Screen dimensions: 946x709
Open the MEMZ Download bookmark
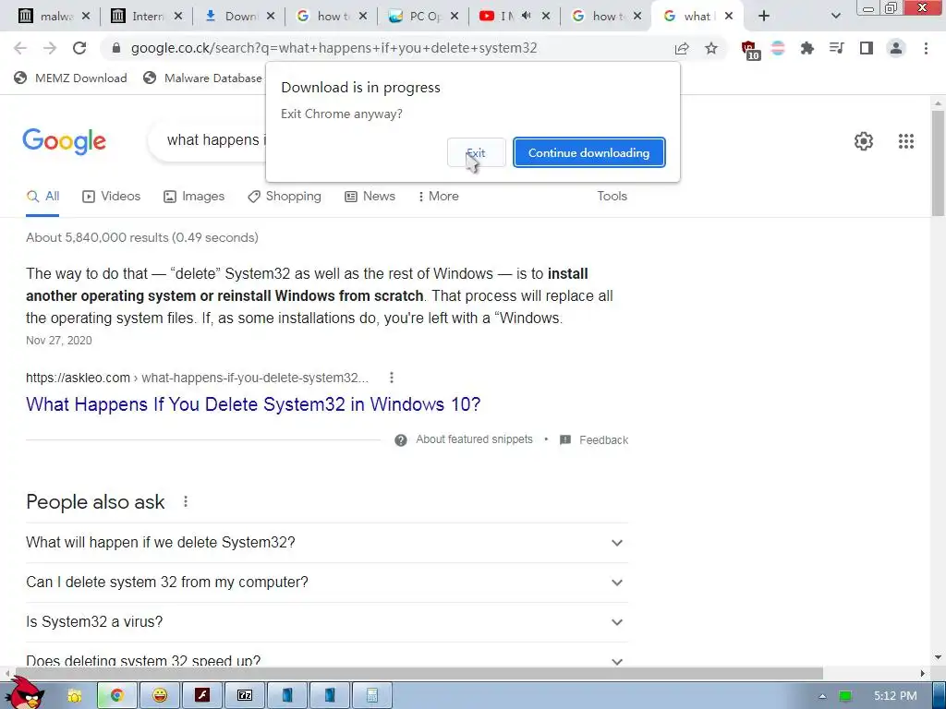click(x=70, y=78)
